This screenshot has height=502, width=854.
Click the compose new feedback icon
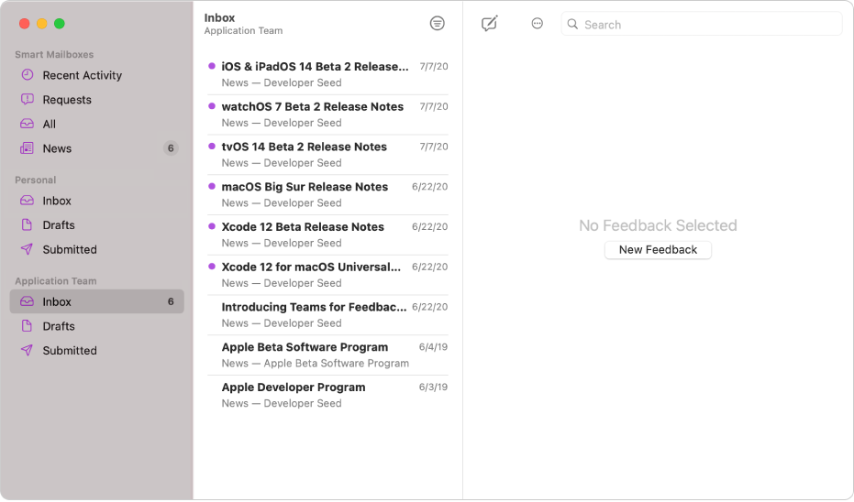(489, 24)
